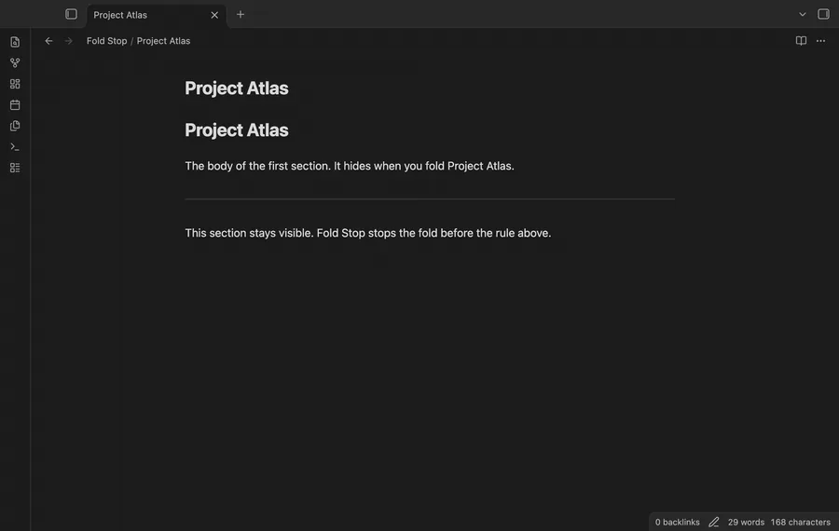Close the Project Atlas tab

(x=214, y=15)
